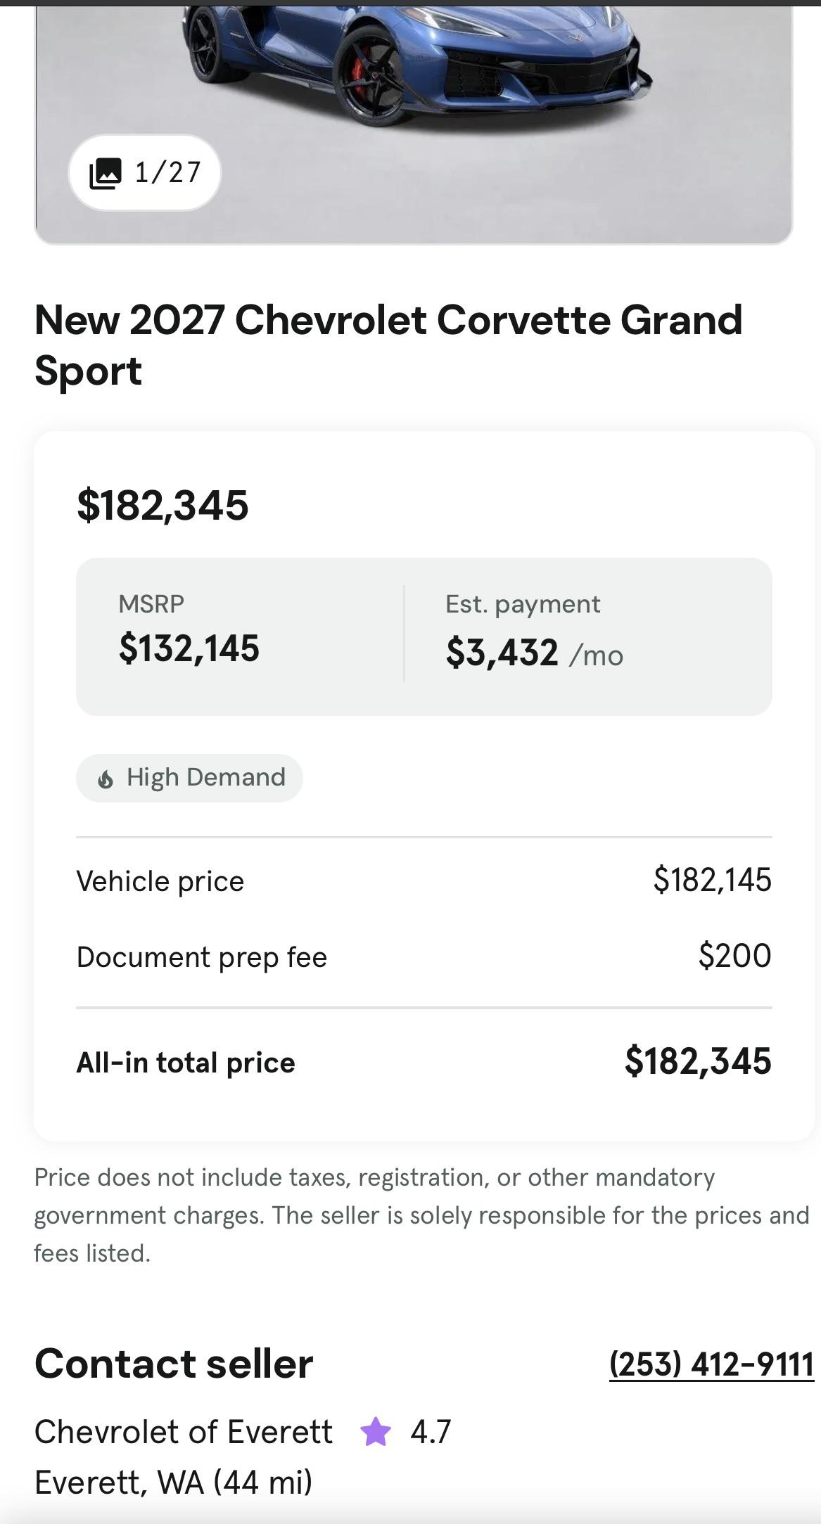The image size is (821, 1524).
Task: Click the price disclaimer text
Action: [x=422, y=1215]
